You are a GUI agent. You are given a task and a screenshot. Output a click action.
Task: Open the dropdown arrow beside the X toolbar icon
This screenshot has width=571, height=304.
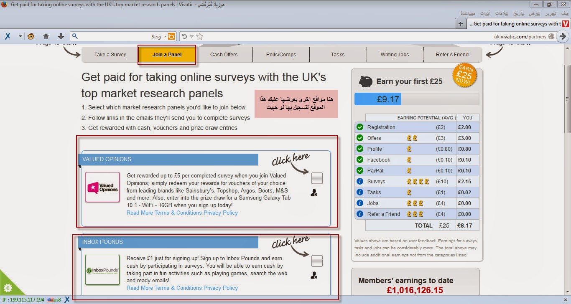[x=20, y=36]
